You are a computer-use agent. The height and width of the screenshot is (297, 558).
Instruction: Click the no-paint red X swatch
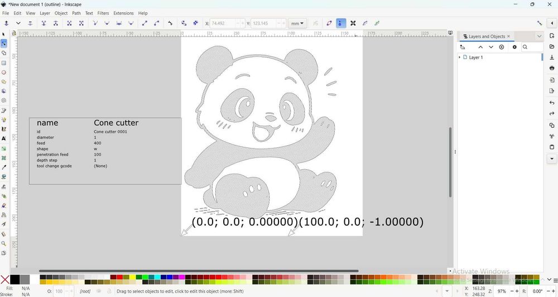(5, 280)
